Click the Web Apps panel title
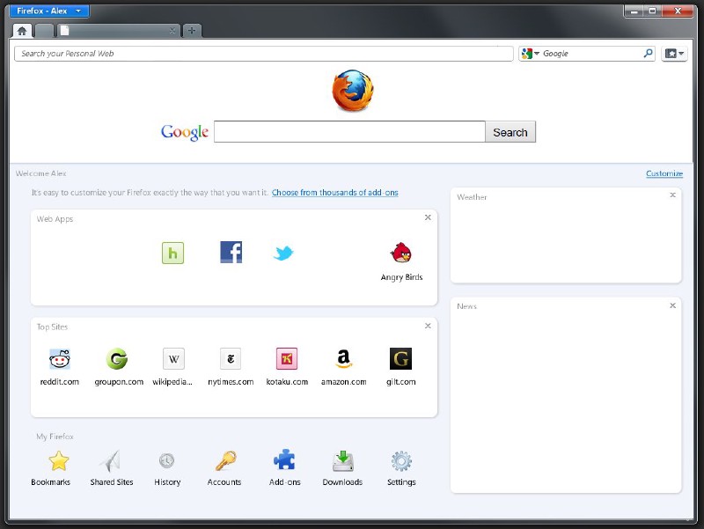Screen dimensions: 704x529 (x=55, y=219)
